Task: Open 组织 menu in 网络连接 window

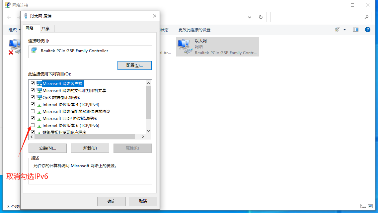Action: (15, 30)
